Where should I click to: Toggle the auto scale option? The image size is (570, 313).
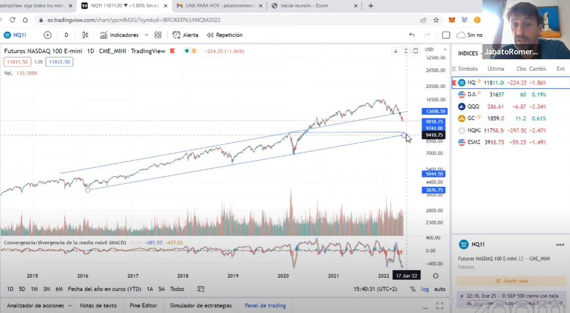[x=439, y=289]
